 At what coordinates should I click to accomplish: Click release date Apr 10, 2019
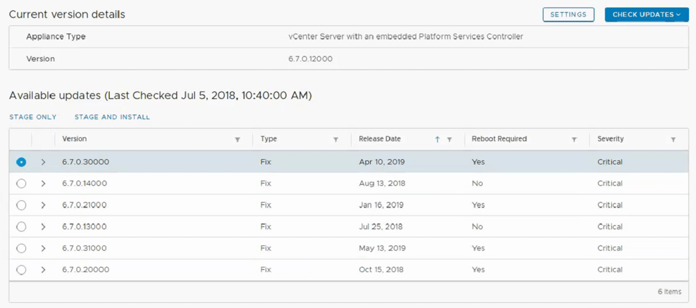(382, 162)
